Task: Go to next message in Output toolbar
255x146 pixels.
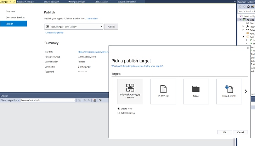Action: click(x=89, y=100)
